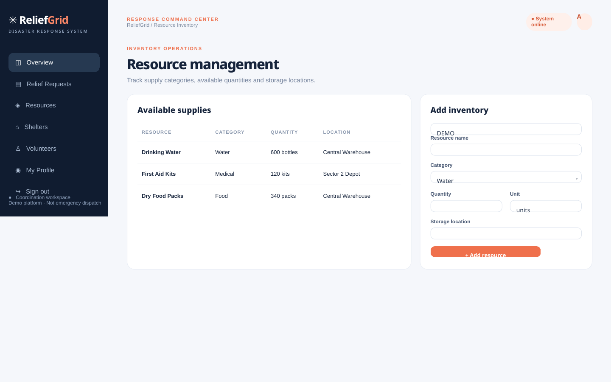This screenshot has height=382, width=611.
Task: Click the LOCATION column header
Action: pyautogui.click(x=336, y=132)
